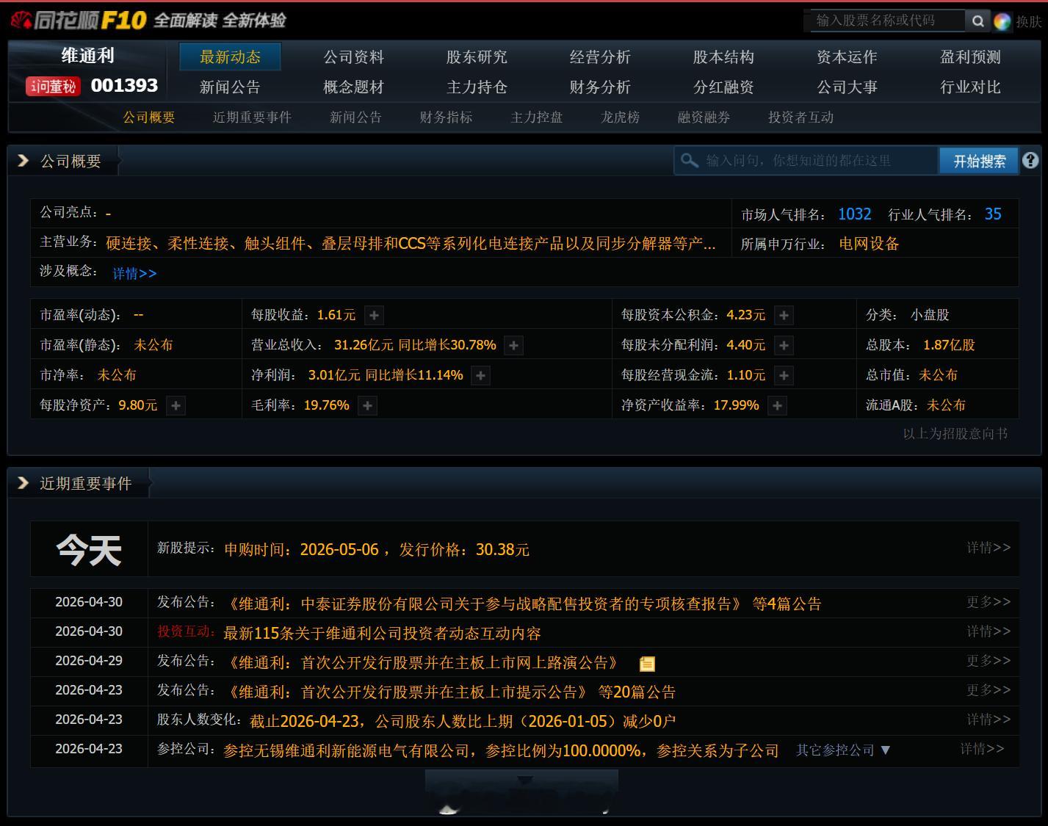Expand plus icon beside 每股经营现金流

pos(784,375)
